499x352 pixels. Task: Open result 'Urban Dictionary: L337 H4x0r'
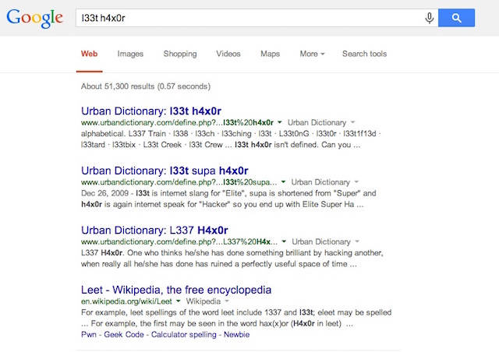[154, 231]
